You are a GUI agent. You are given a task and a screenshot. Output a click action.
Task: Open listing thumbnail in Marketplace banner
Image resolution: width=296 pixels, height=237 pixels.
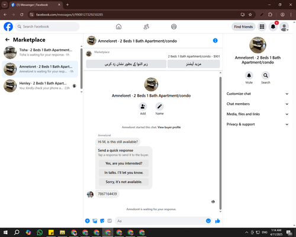[89, 53]
